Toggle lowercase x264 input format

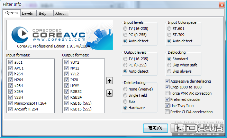[10, 86]
